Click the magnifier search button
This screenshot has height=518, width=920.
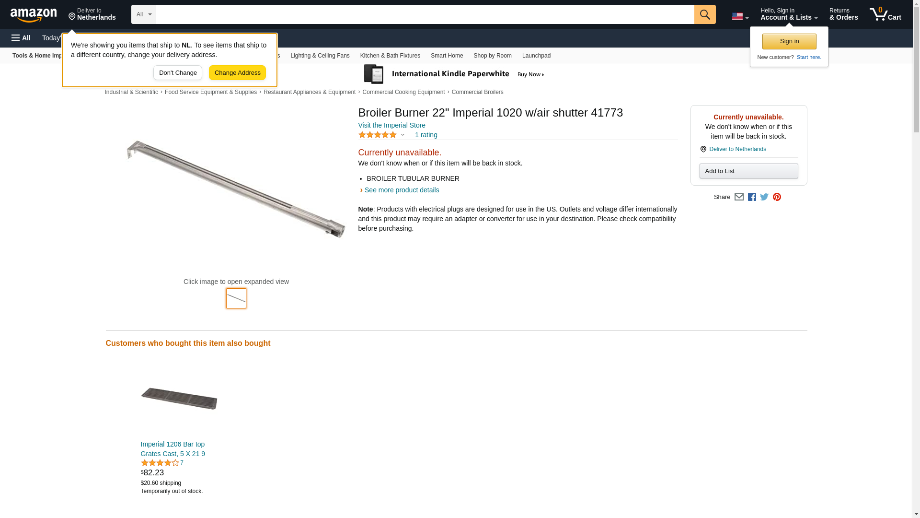[x=704, y=14]
